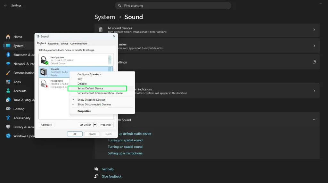Click the Get help icon
328x183 pixels.
96,169
